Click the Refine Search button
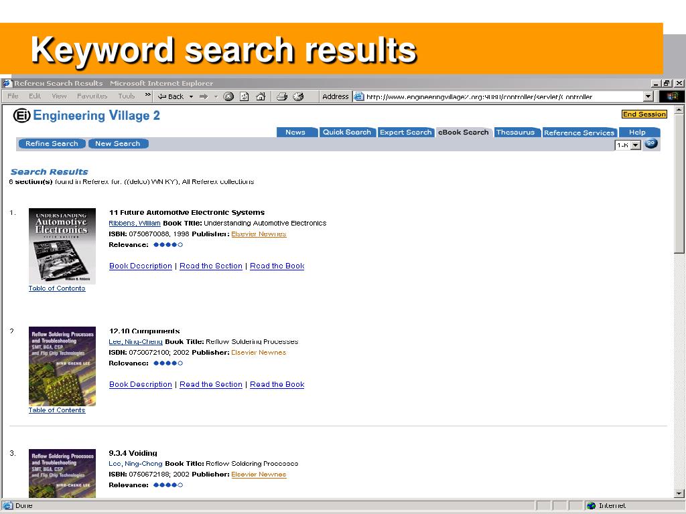This screenshot has width=686, height=514. click(52, 144)
